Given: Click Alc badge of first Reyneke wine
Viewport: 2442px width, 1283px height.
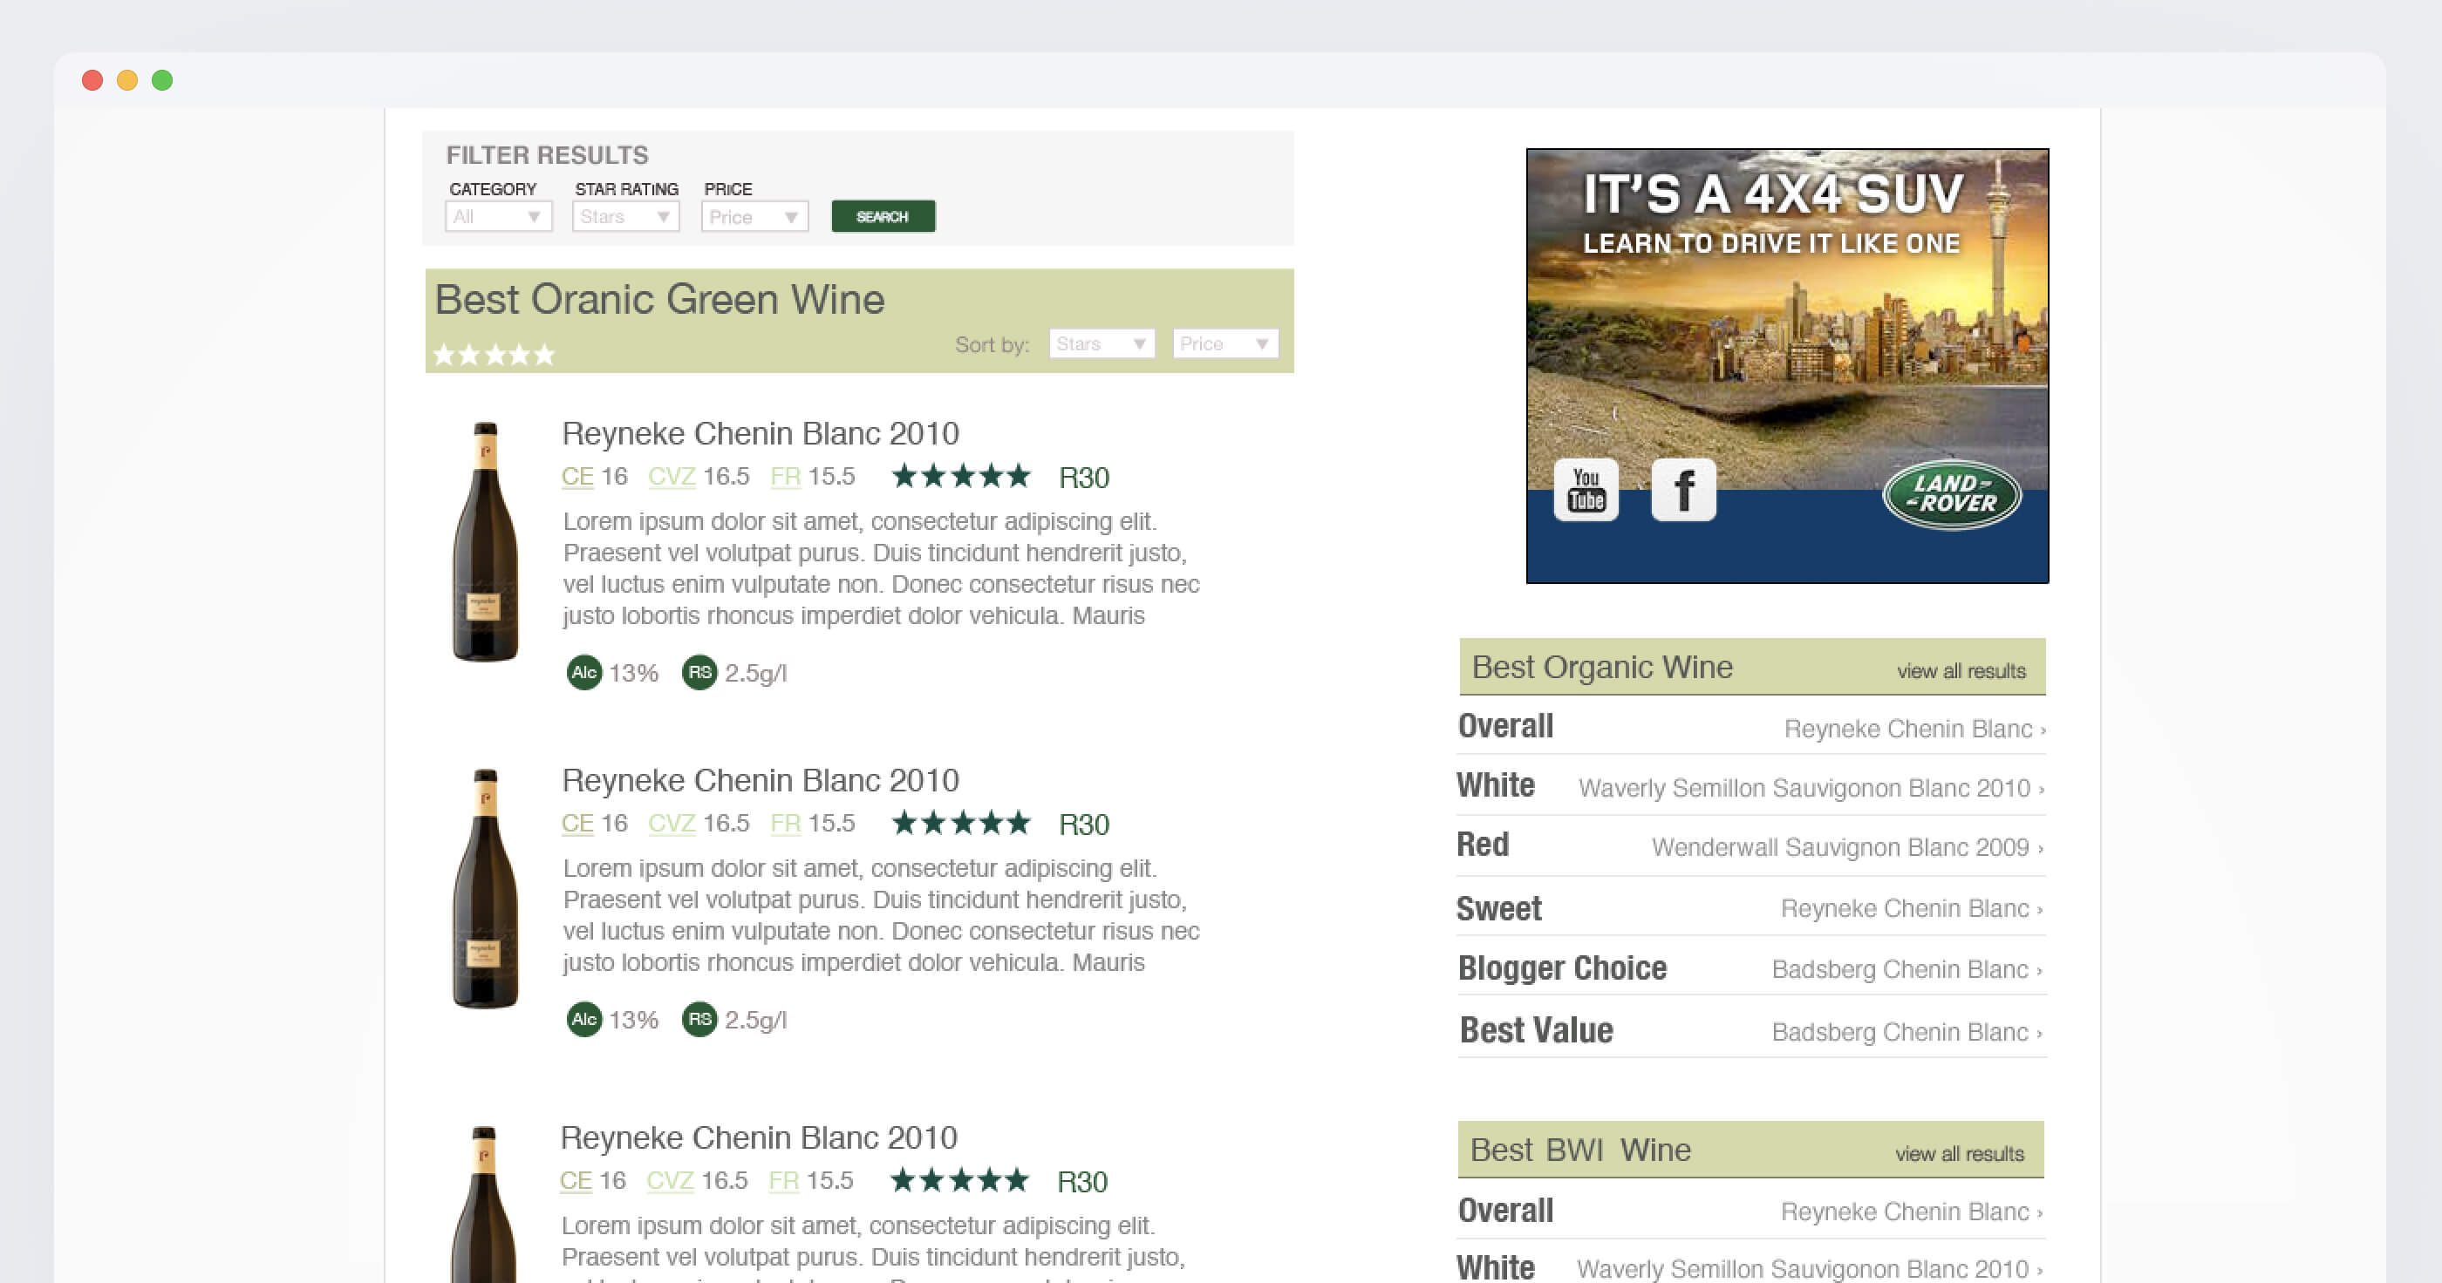Looking at the screenshot, I should [584, 673].
